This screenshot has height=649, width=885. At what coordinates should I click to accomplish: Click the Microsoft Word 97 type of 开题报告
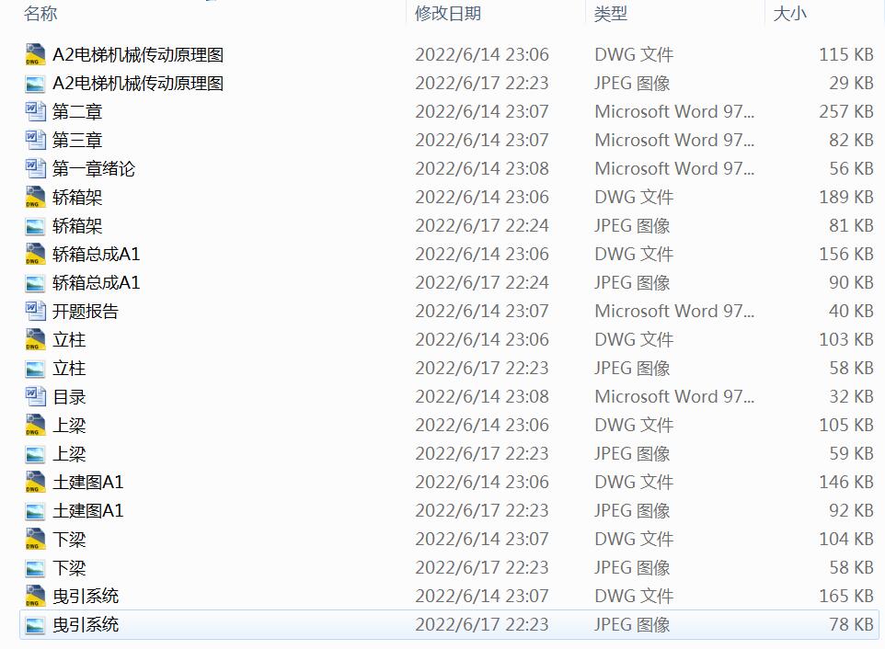click(674, 312)
